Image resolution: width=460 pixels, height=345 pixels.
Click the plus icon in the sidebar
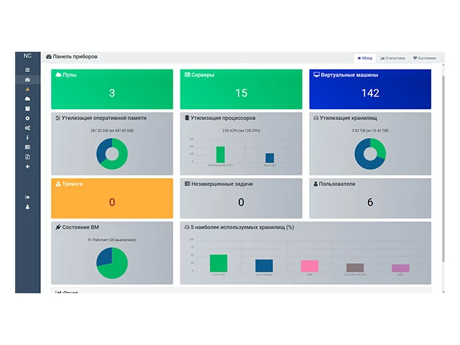pos(27,167)
